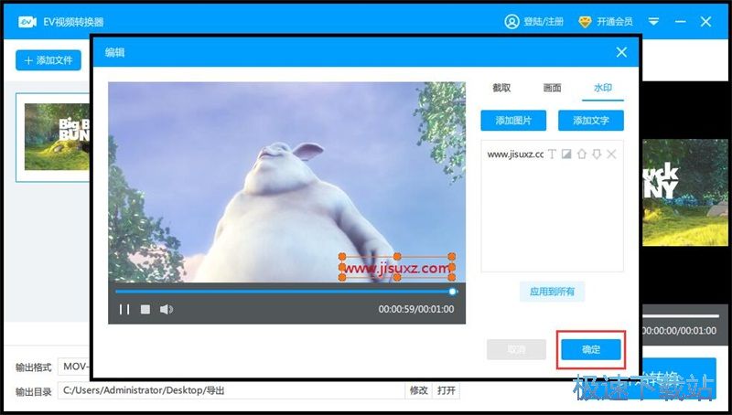Switch to the 画面 tab
This screenshot has height=415, width=732.
click(552, 88)
